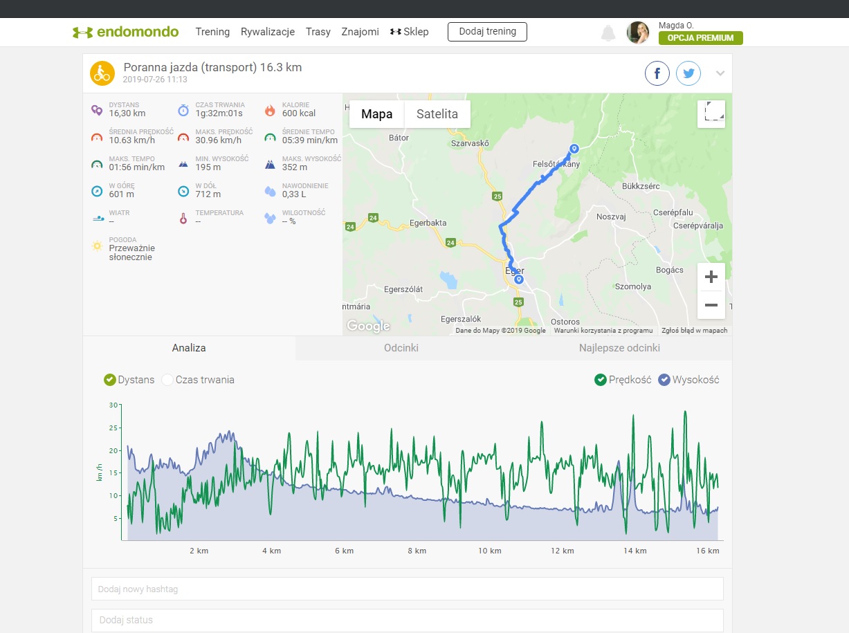Hide the Wysokość graph series
Viewport: 849px width, 633px height.
pos(664,380)
